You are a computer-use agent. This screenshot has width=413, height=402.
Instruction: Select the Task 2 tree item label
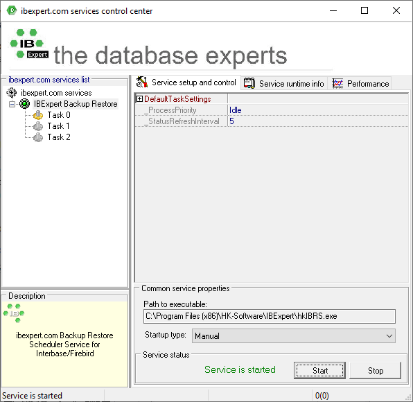[x=59, y=137]
